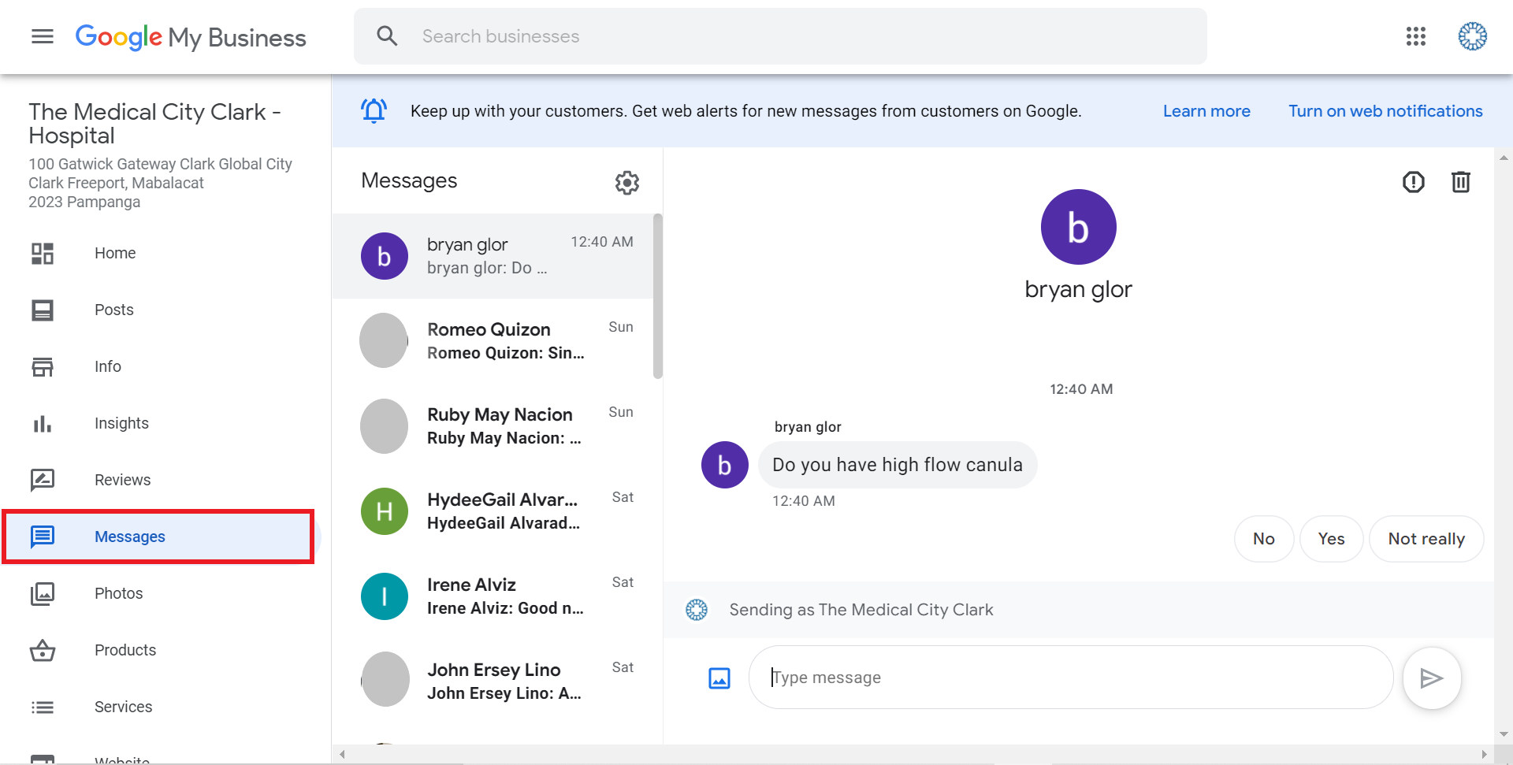Open the hamburger main menu
The height and width of the screenshot is (765, 1513).
click(x=43, y=36)
